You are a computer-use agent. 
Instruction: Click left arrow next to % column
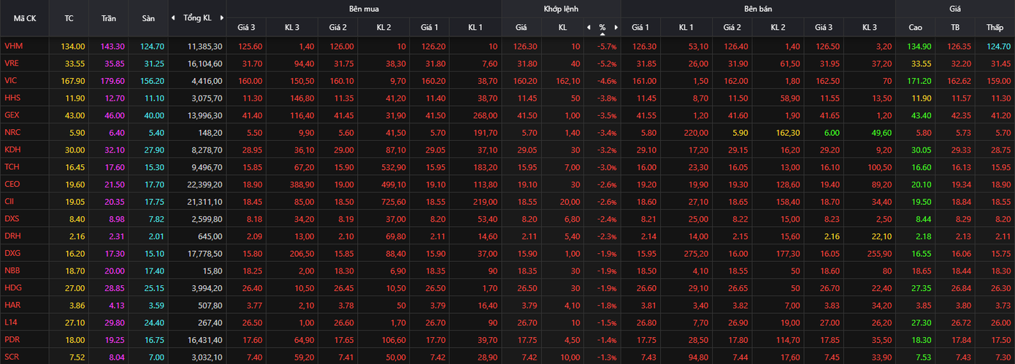pos(589,27)
